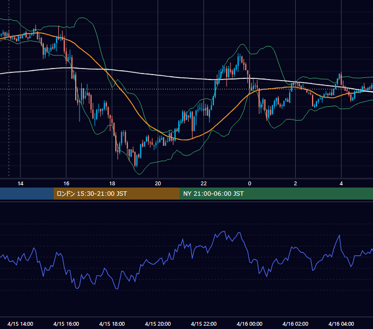Viewport: 373px width, 329px height.
Task: Click the 4/16 00:00 time label
Action: [x=250, y=324]
